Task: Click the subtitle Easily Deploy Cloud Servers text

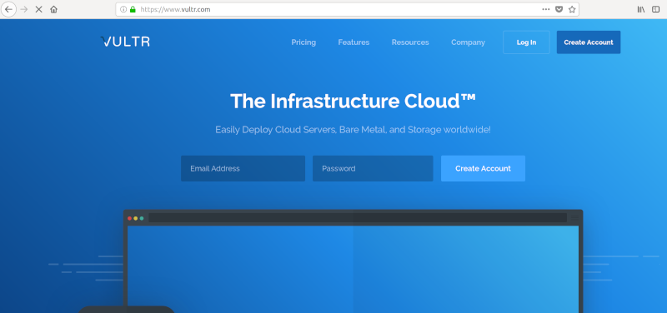Action: click(353, 130)
